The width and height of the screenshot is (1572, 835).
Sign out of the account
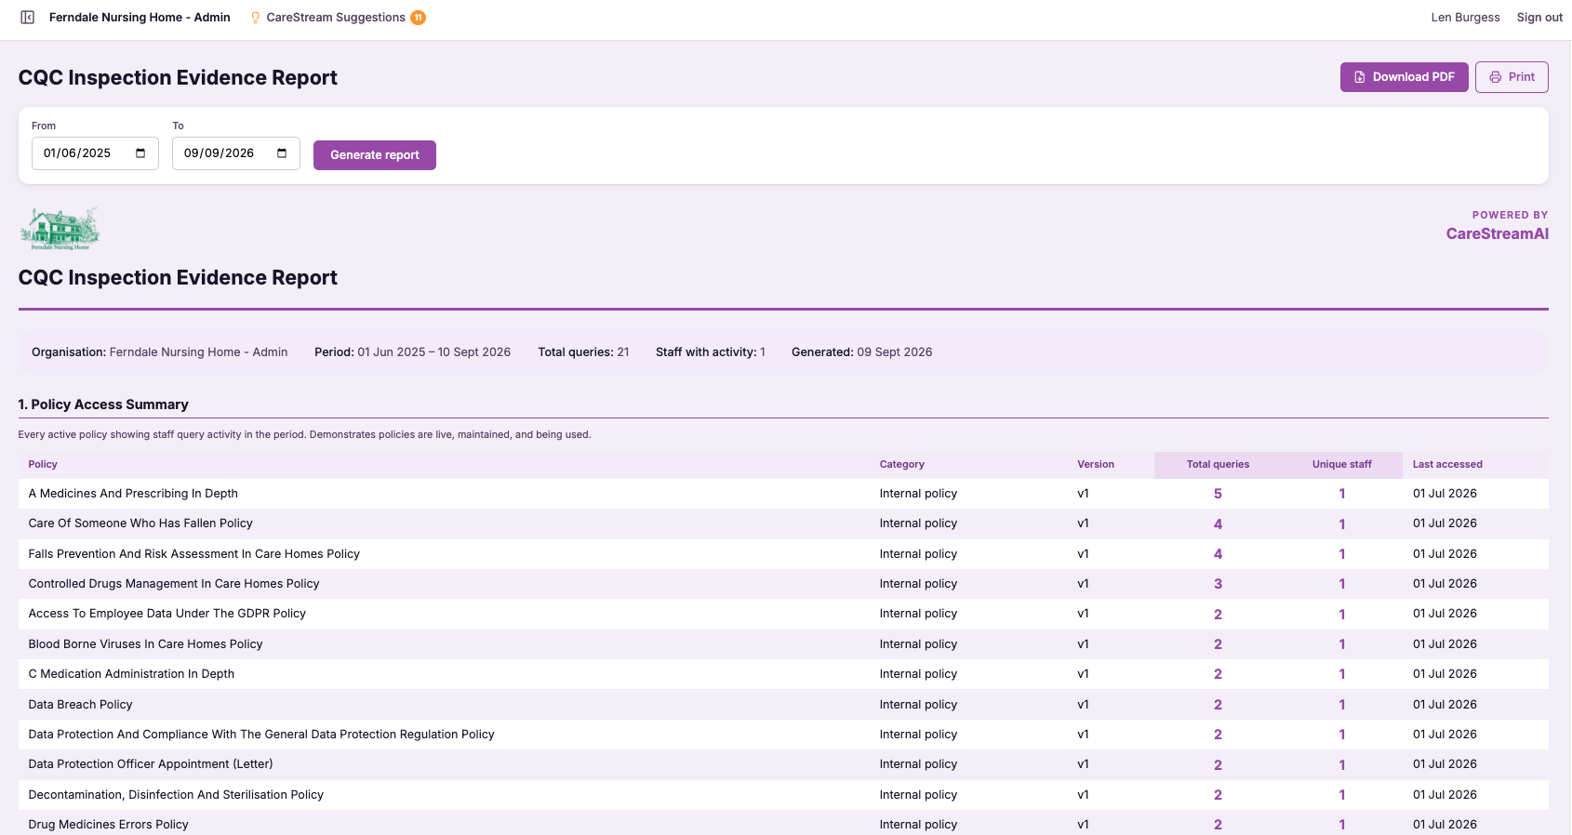(1539, 18)
